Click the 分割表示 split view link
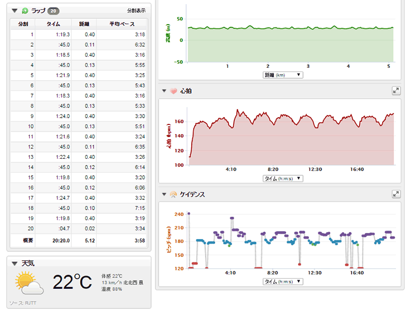The image size is (411, 312). pos(136,10)
